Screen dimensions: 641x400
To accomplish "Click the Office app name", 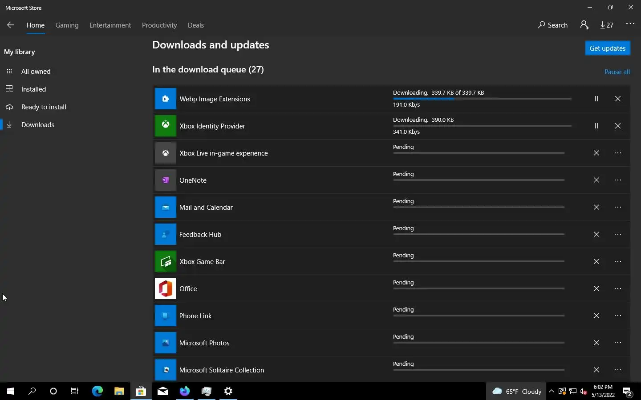I will click(188, 289).
